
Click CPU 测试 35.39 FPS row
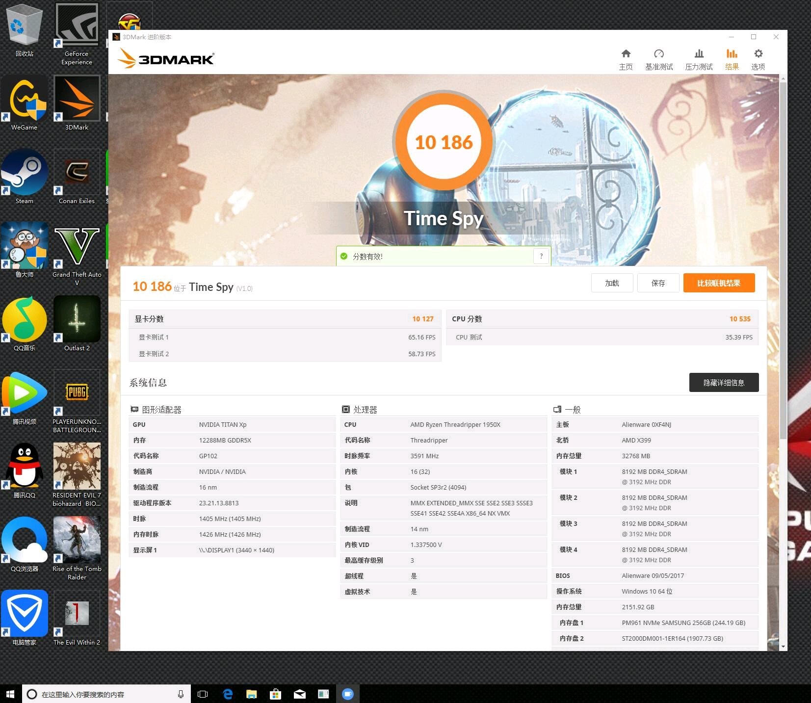point(602,337)
